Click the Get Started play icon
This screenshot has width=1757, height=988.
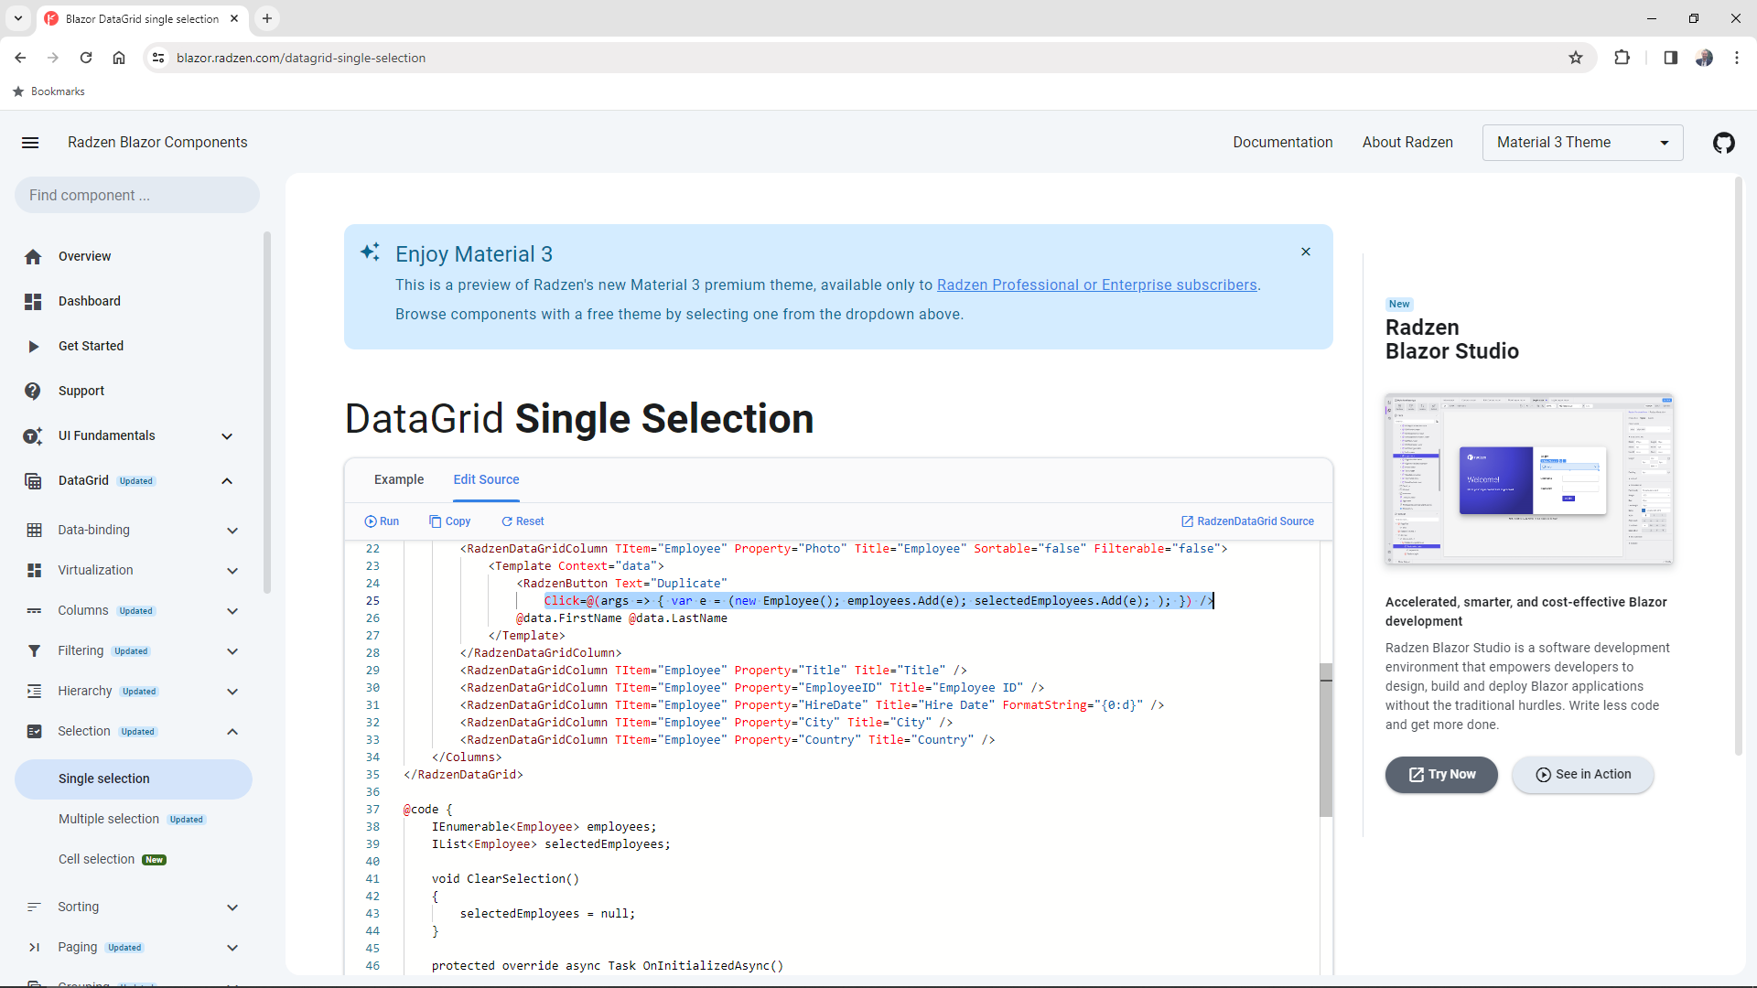pos(34,347)
